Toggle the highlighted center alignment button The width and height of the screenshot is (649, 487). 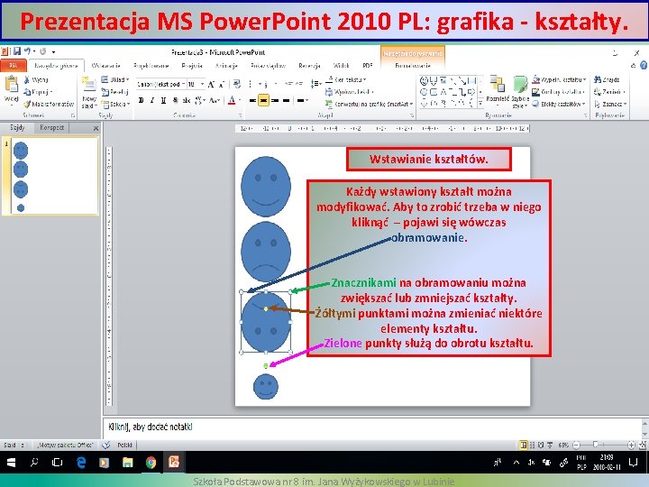click(x=263, y=100)
